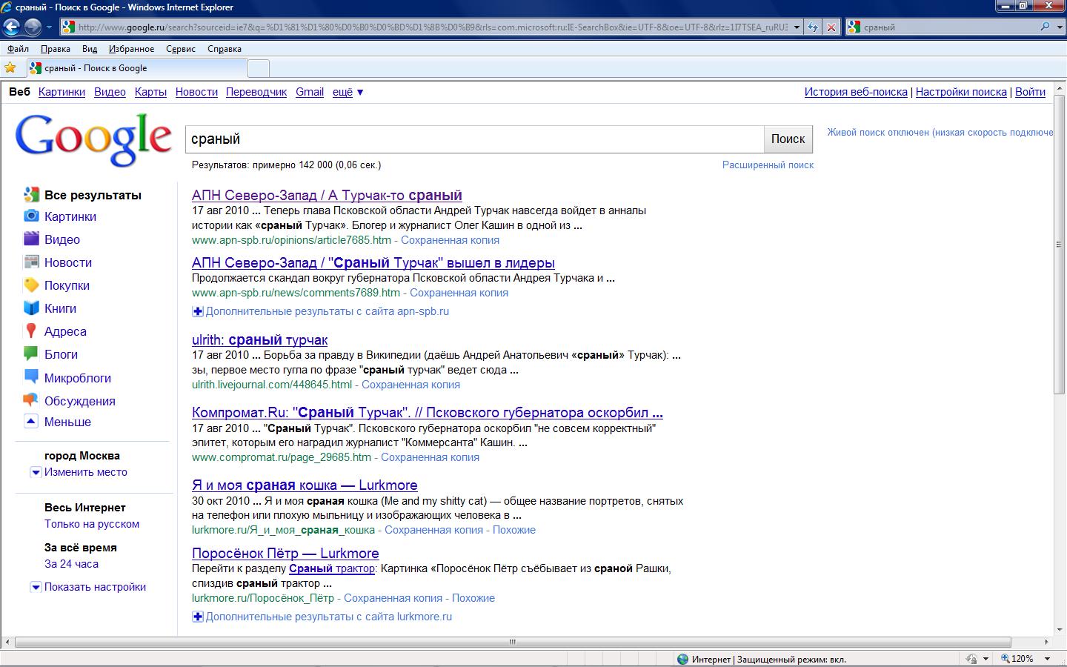Click the Блоги green speech icon

point(31,354)
